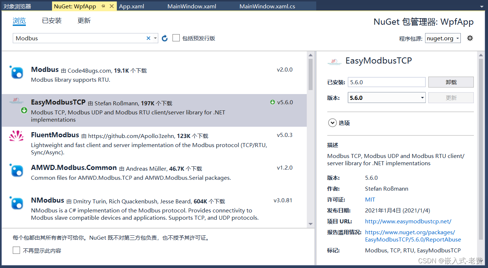Switch to the Updates tab
The image size is (488, 268).
coord(84,21)
